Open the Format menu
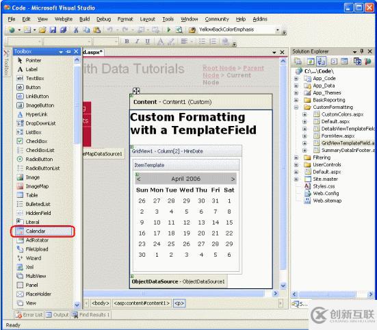377x330 pixels. pyautogui.click(x=125, y=19)
